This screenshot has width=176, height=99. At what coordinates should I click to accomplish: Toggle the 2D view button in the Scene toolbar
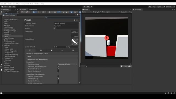pos(55,12)
